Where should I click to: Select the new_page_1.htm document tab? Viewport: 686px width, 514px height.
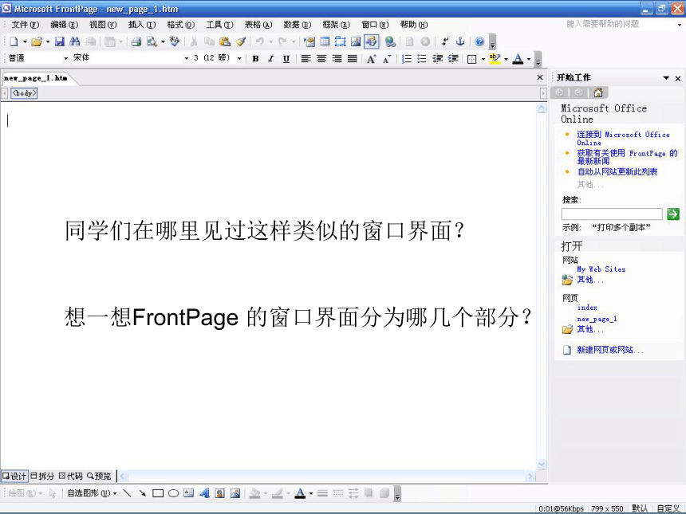(x=36, y=78)
